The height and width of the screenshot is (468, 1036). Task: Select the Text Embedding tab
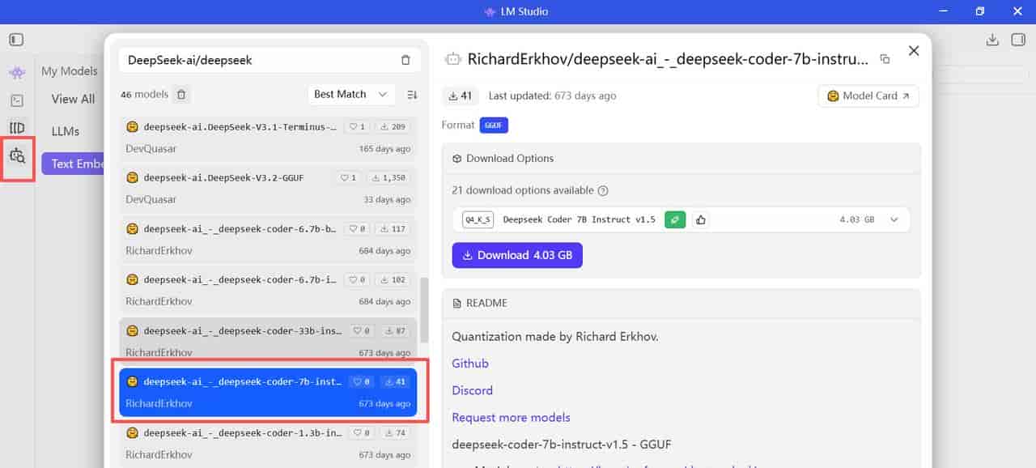pyautogui.click(x=73, y=163)
